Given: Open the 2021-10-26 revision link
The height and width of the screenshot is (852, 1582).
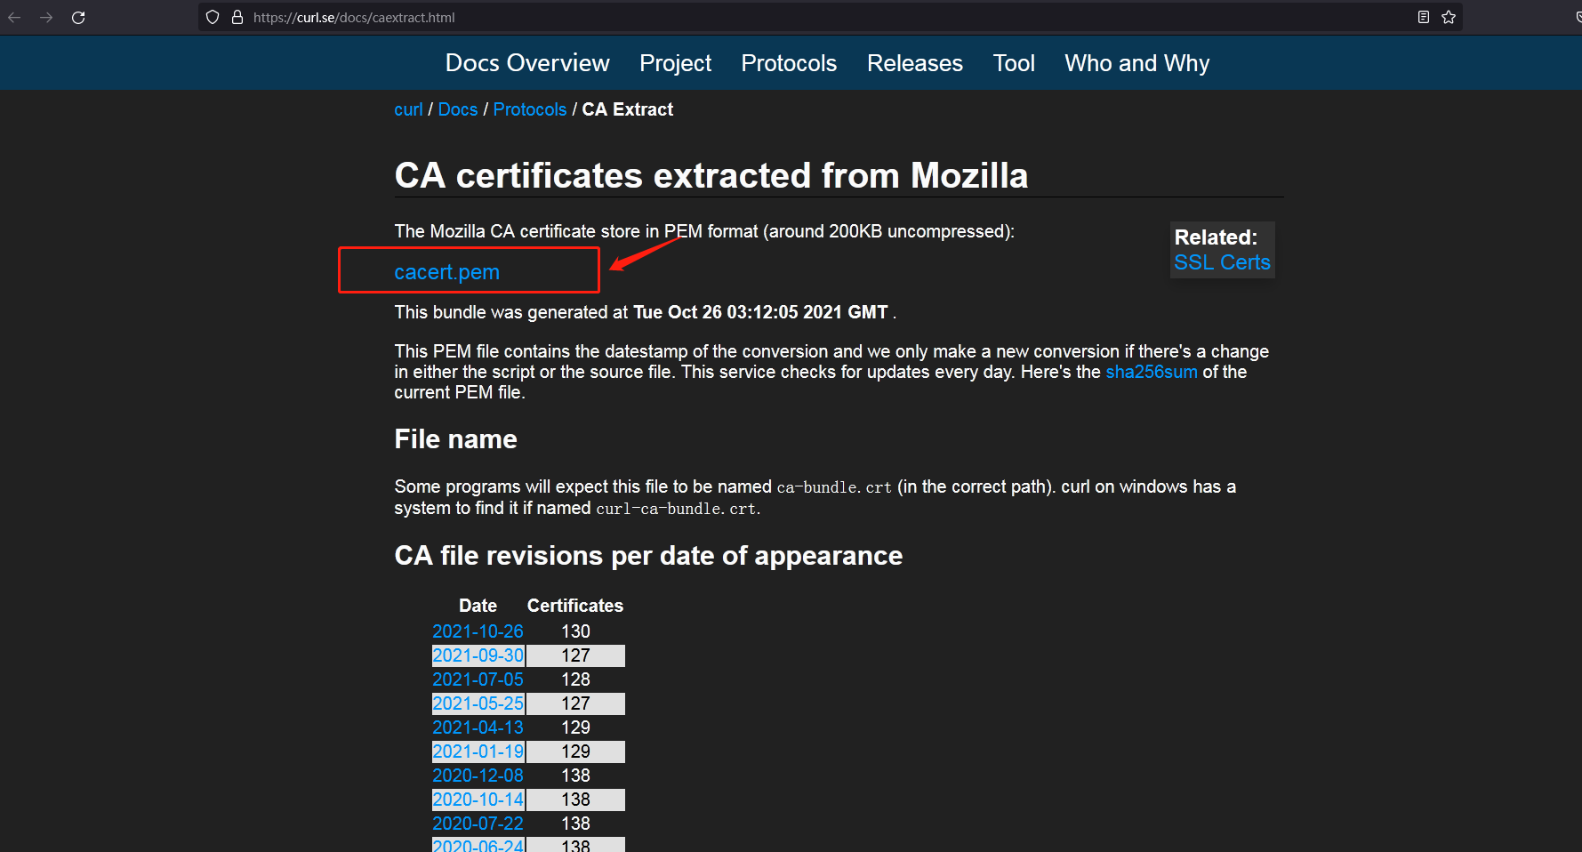Looking at the screenshot, I should click(478, 631).
